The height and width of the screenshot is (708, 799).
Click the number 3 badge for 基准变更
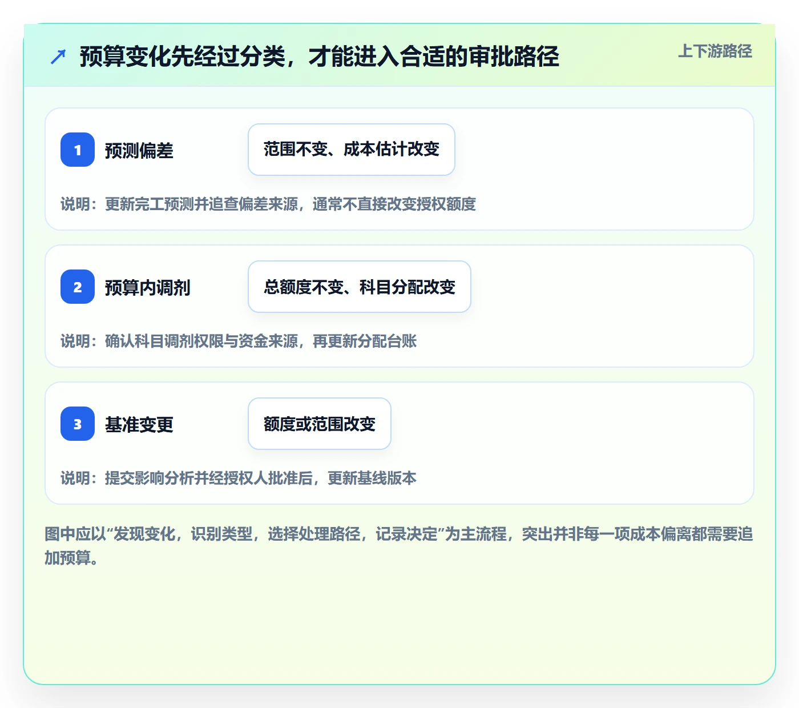78,424
